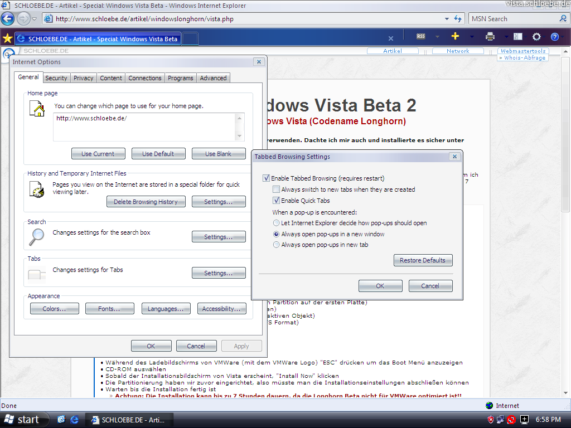571x428 pixels.
Task: Click the RSS feeds icon
Action: click(421, 36)
